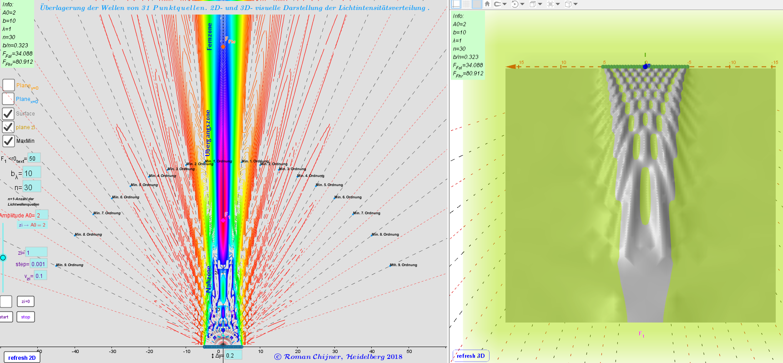Viewport: 783px width, 363px height.
Task: Click the left 'Min. 8. Ordnung' label
Action: click(88, 234)
